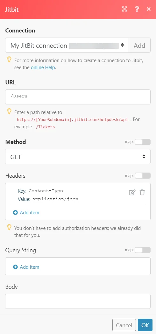This screenshot has width=156, height=334.
Task: Expand the Jitbit dialog to fullscreen
Action: (x=124, y=9)
